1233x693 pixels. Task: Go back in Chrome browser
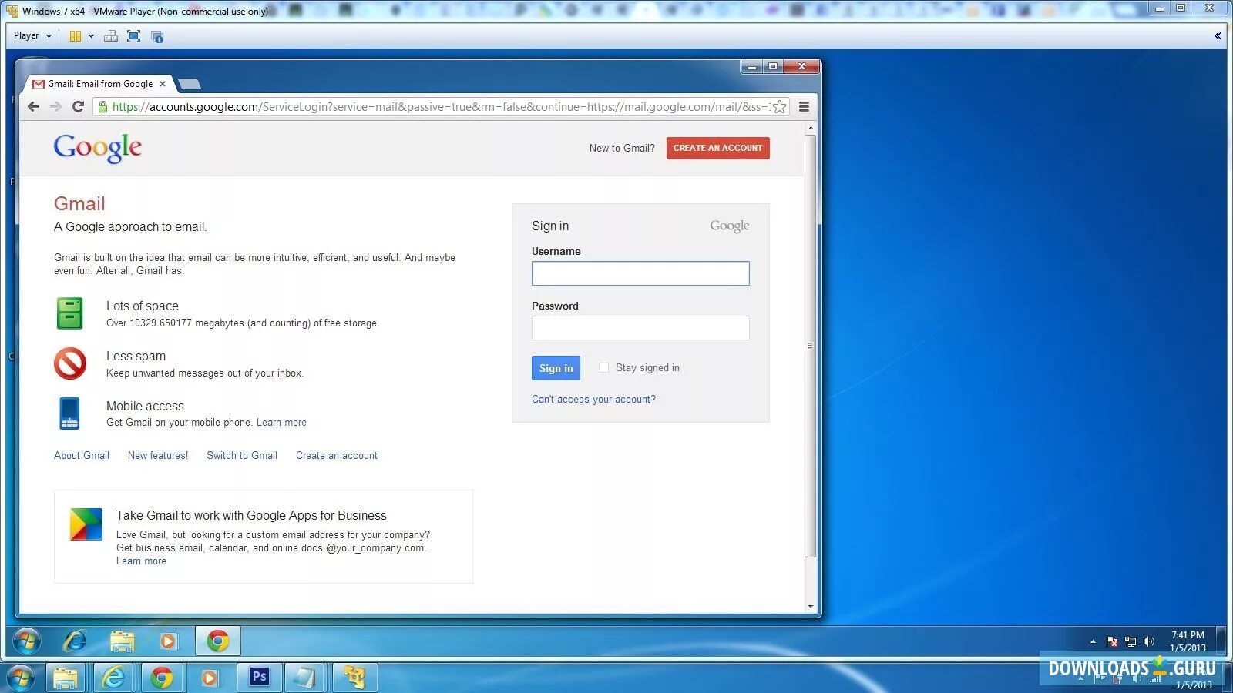(x=33, y=106)
